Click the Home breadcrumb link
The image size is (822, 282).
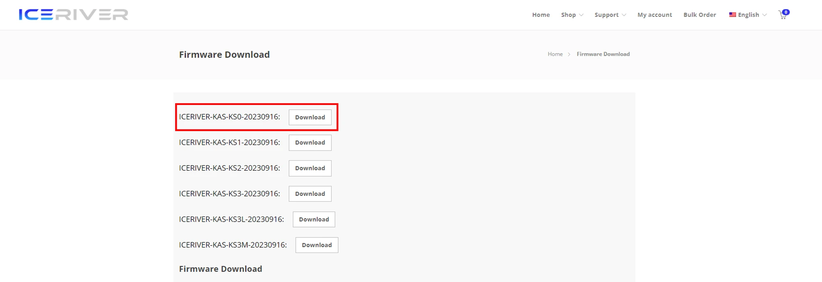(555, 54)
